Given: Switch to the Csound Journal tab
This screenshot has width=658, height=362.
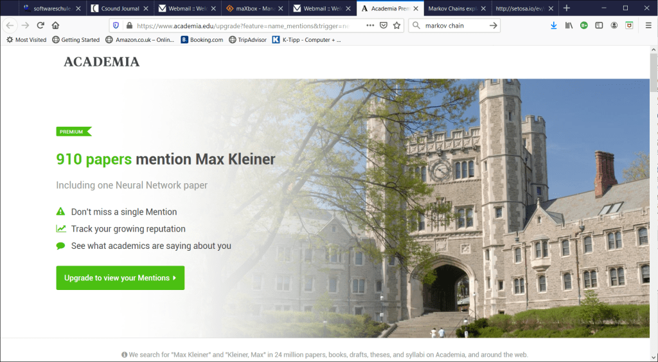Looking at the screenshot, I should (x=120, y=8).
